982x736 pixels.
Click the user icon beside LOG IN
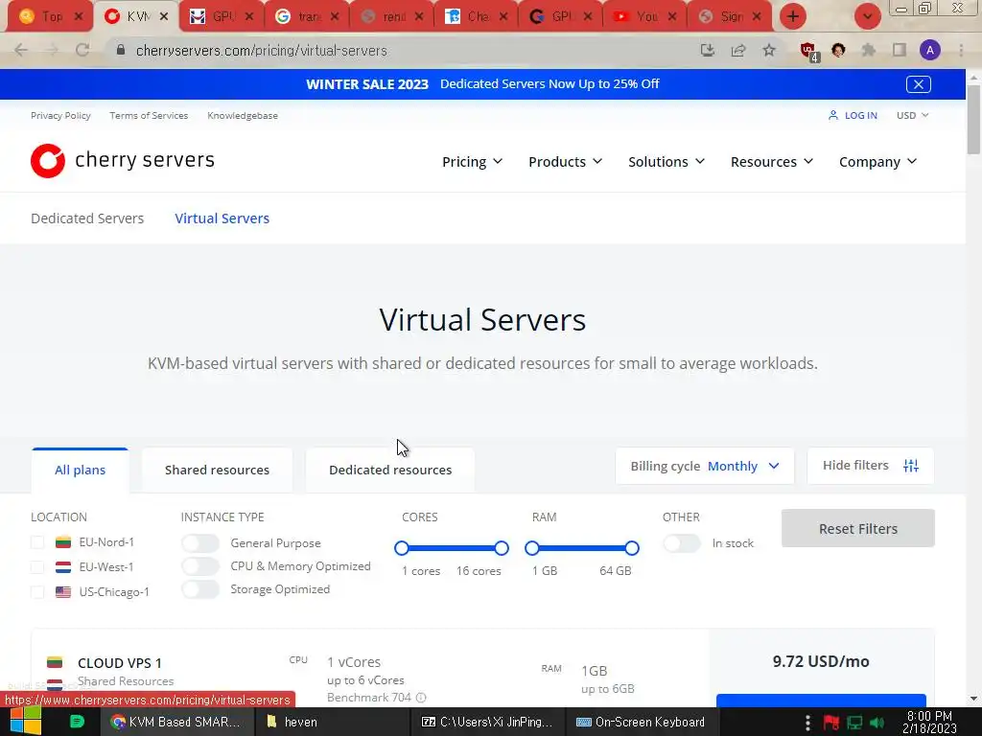click(x=833, y=115)
